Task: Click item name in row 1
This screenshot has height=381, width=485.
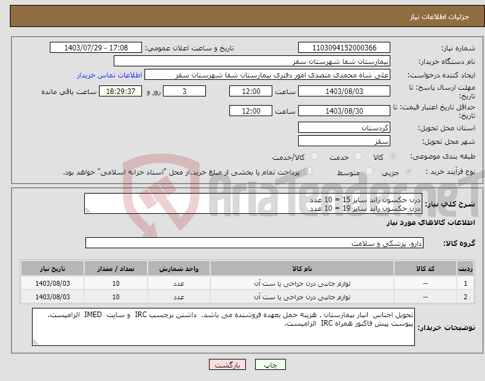Action: coord(302,283)
